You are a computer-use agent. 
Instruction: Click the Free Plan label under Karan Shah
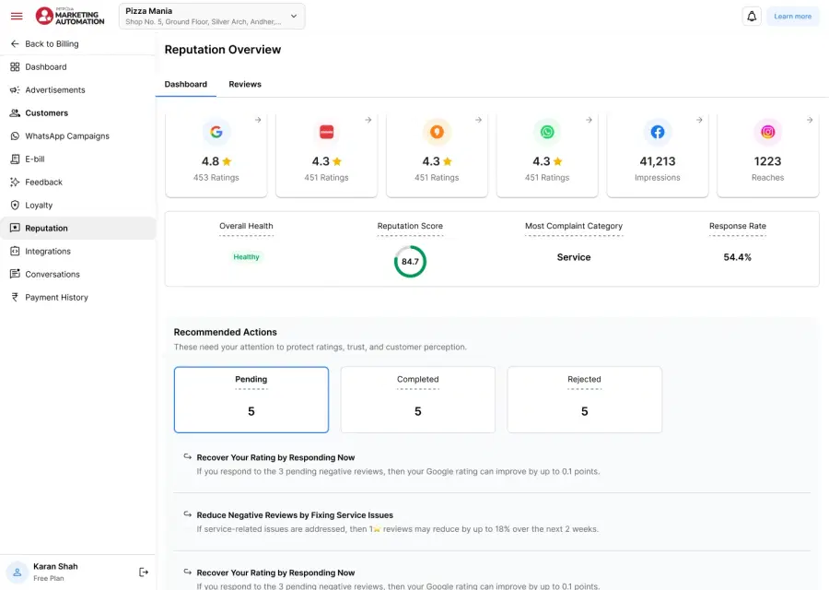(49, 578)
